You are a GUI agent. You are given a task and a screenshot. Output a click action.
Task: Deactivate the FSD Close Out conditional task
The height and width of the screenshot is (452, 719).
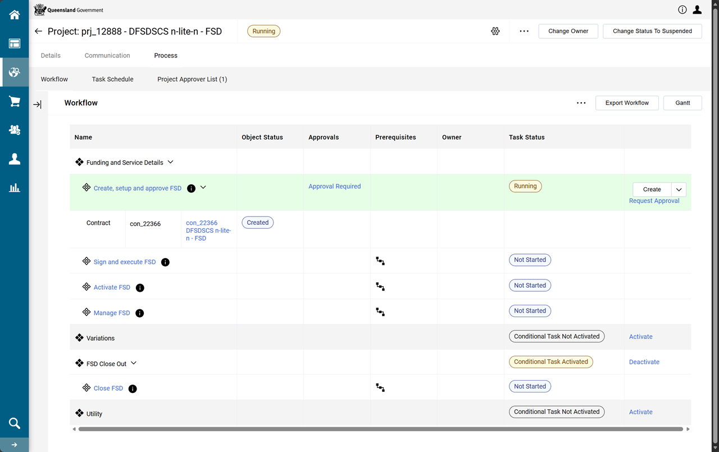click(x=644, y=362)
